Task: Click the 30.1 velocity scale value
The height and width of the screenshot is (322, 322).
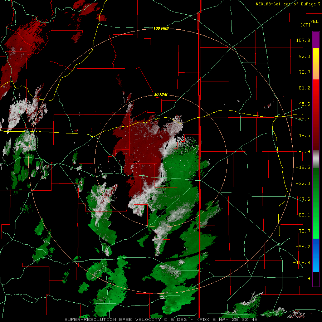Action: click(304, 120)
